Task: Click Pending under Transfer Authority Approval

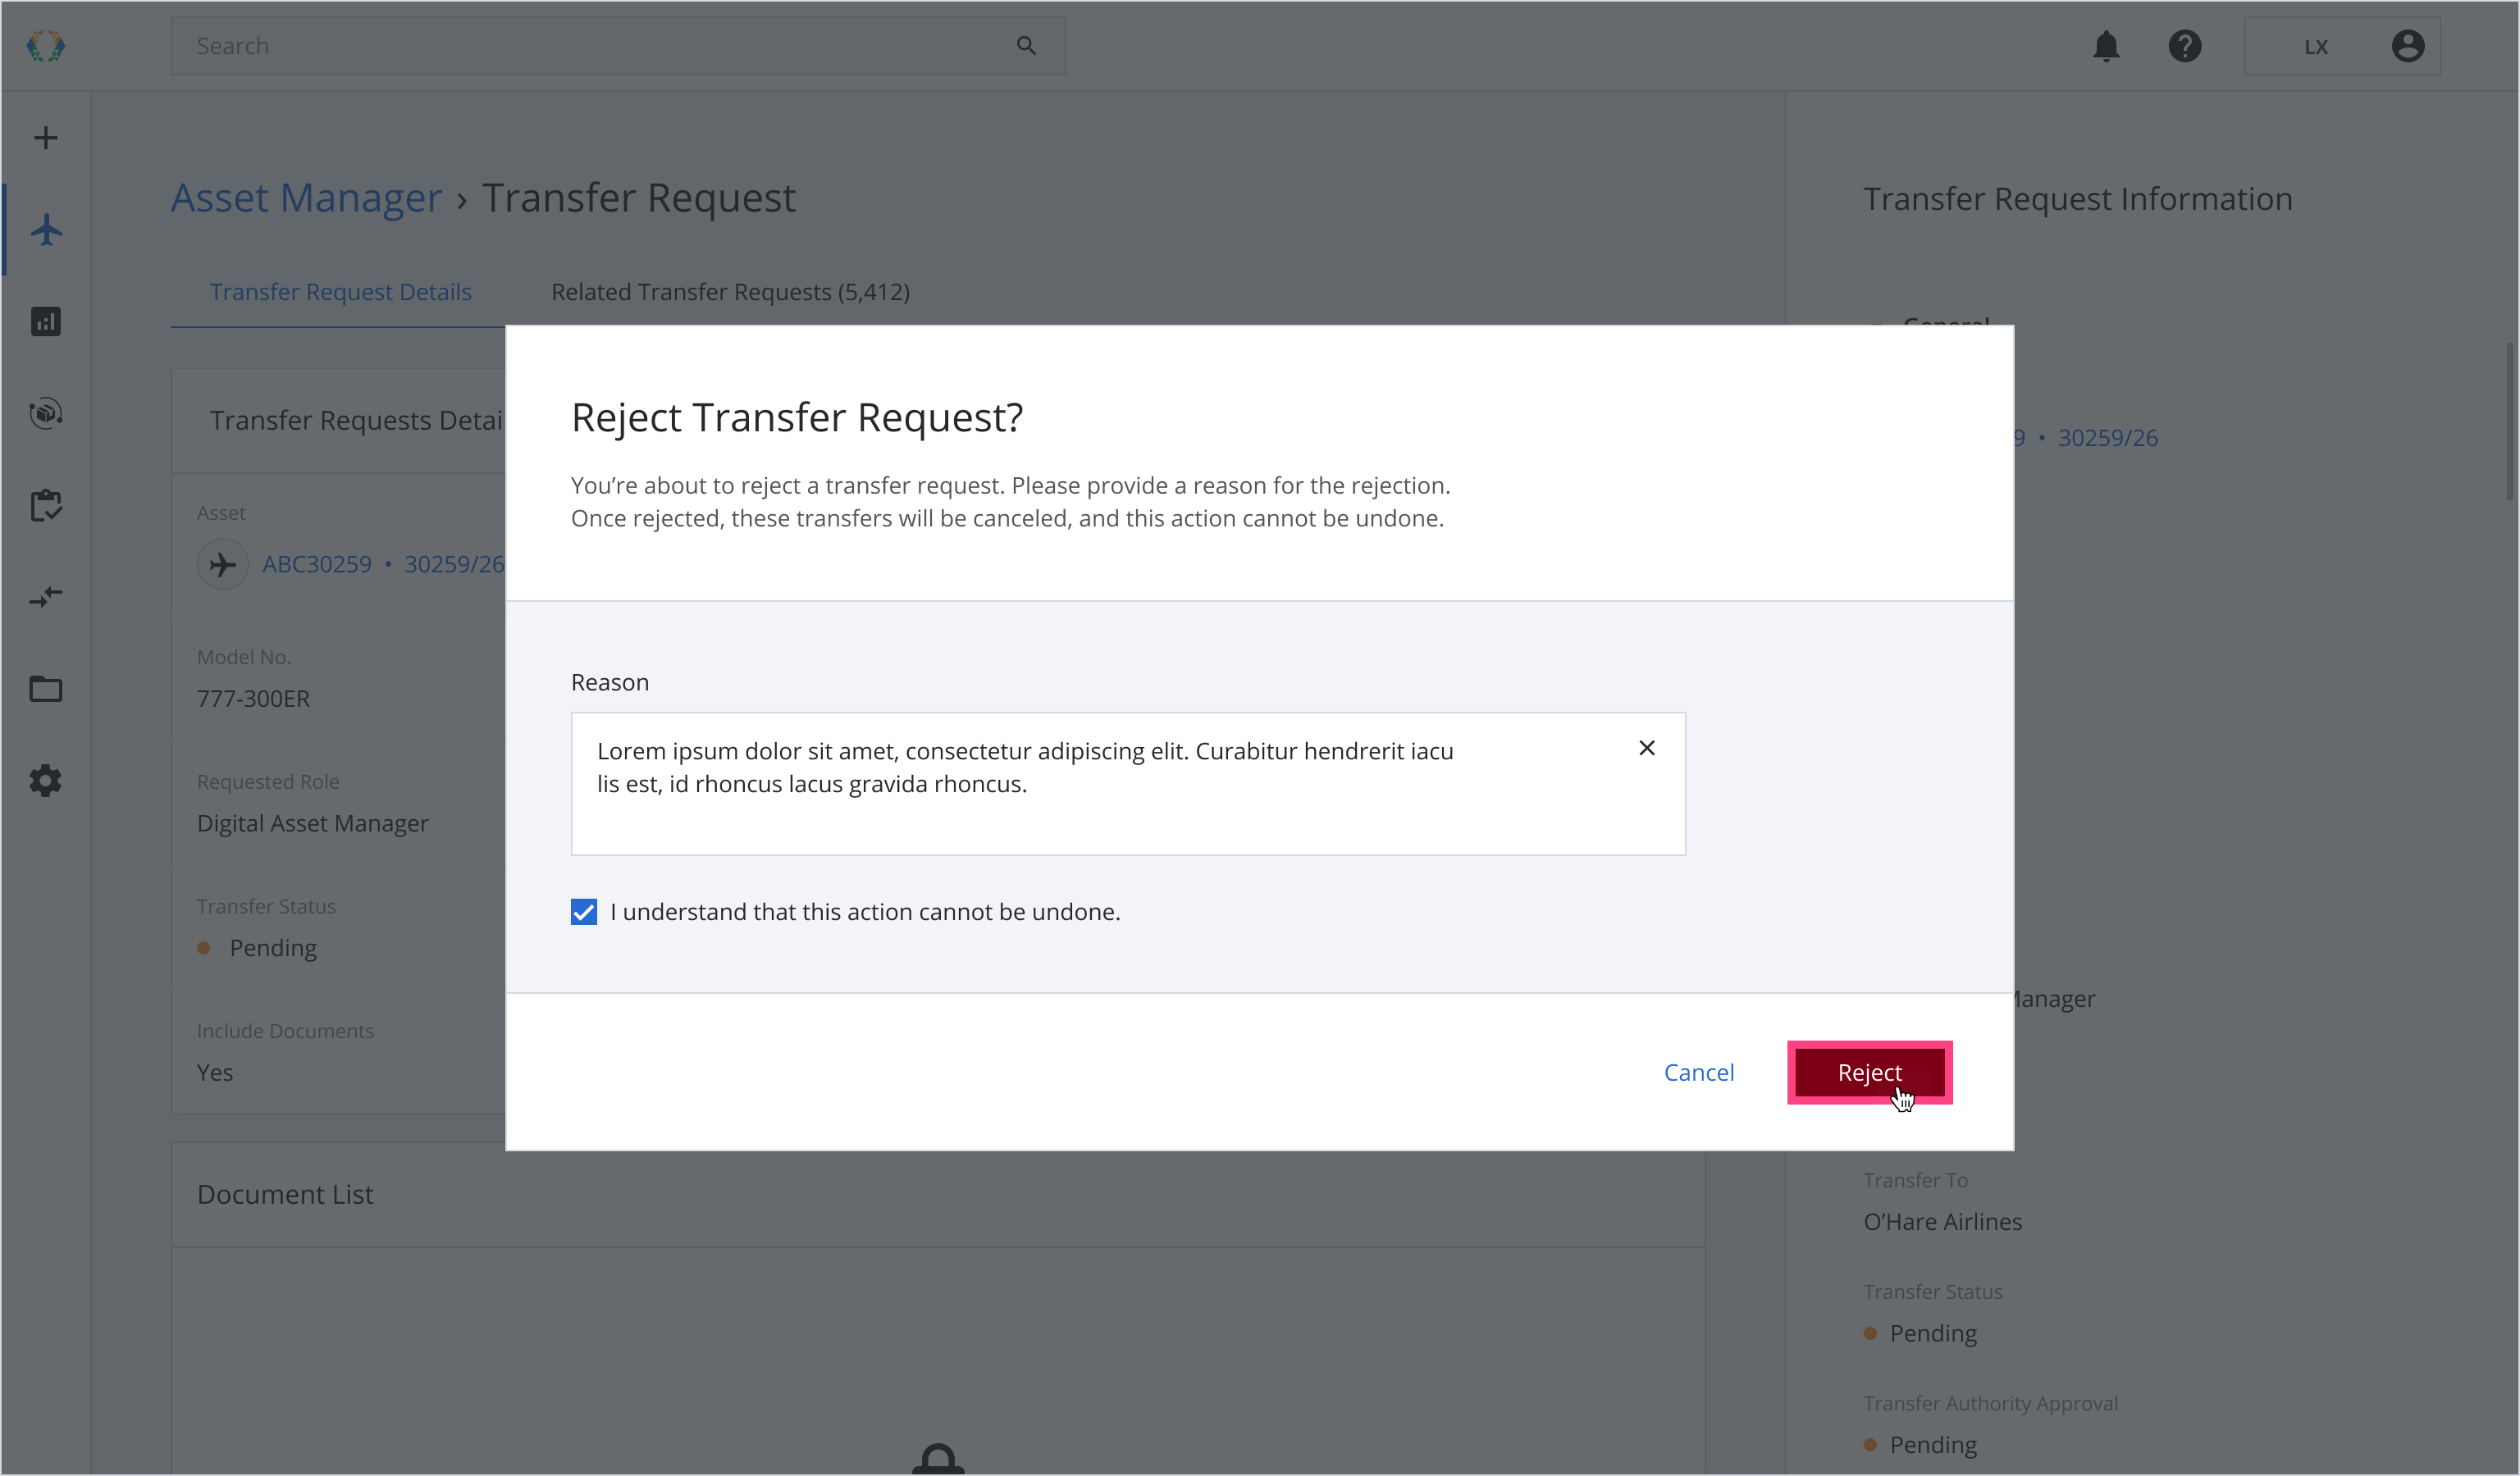Action: tap(1932, 1445)
